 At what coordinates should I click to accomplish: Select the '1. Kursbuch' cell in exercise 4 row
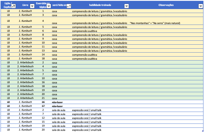[x=25, y=21]
